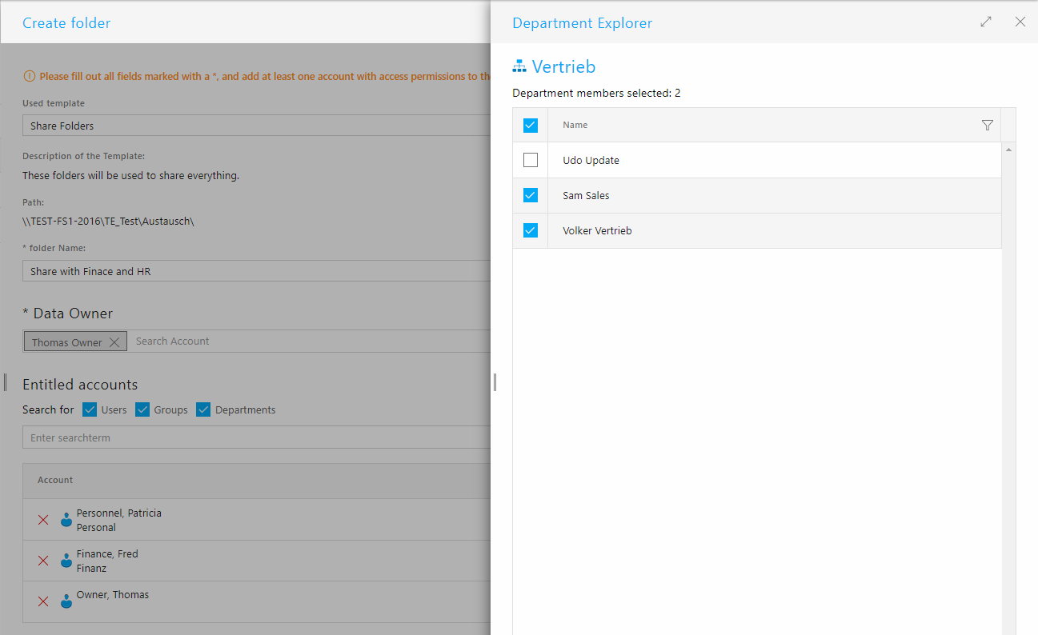Click the Personnel, Patricia account entry
Screen dimensions: 1038x635
(118, 520)
